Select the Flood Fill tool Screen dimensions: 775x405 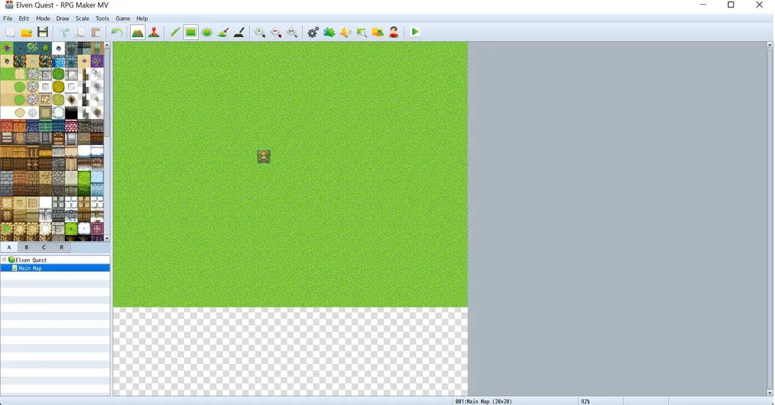point(223,32)
